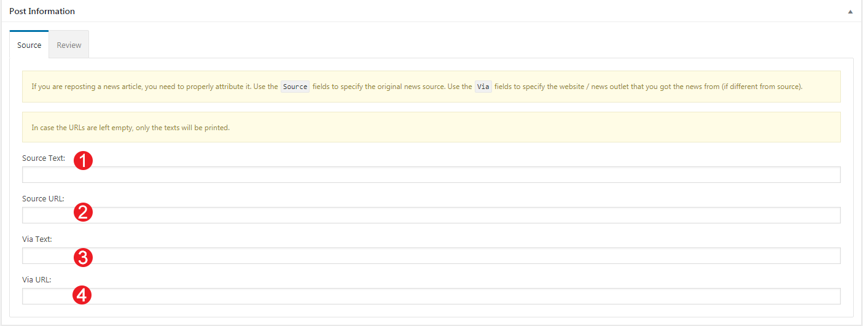Screen dimensions: 863x326
Task: Switch to the Review tab
Action: [69, 45]
